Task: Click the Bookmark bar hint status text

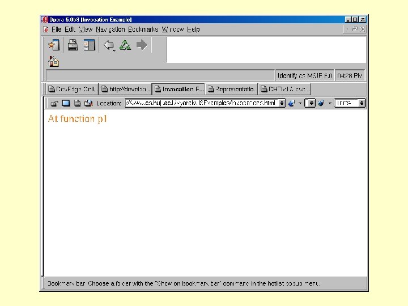Action: point(184,283)
